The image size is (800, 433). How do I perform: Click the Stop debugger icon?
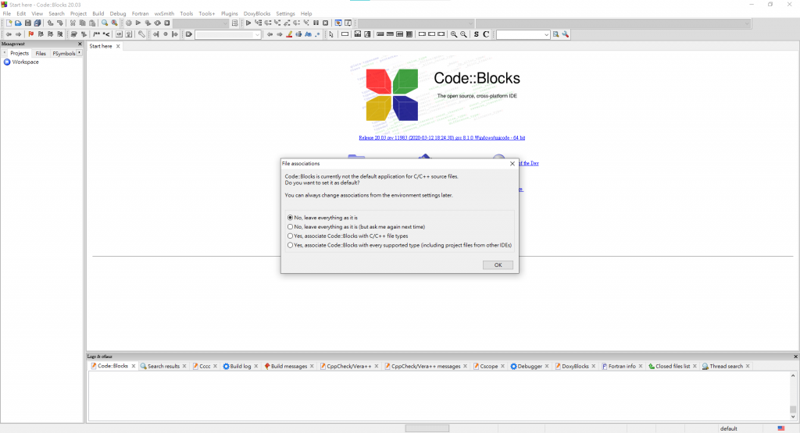coord(326,23)
